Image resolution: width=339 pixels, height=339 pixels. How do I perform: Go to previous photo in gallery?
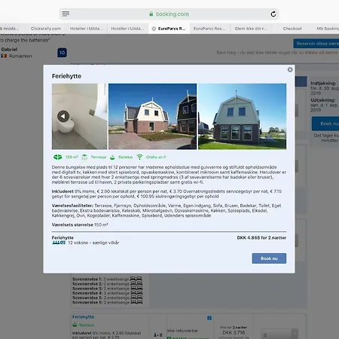(63, 116)
